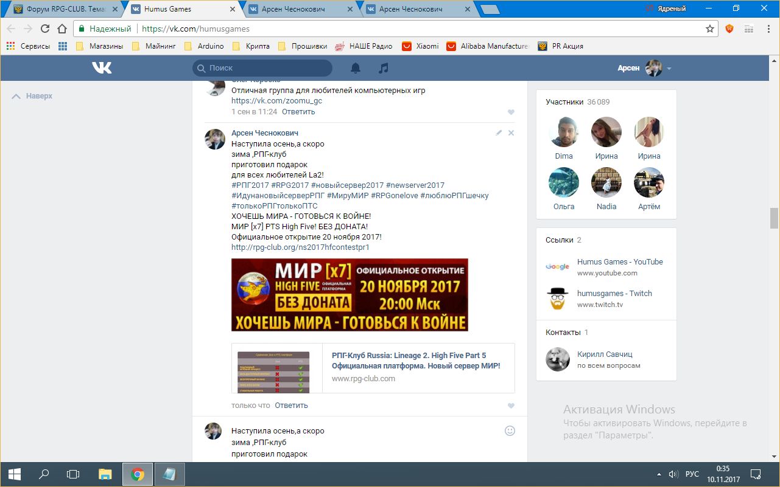
Task: Click the pencil edit icon on Арсен's comment
Action: coord(499,133)
